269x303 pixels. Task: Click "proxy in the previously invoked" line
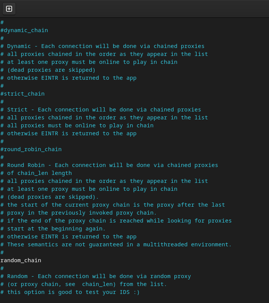[x=78, y=213]
